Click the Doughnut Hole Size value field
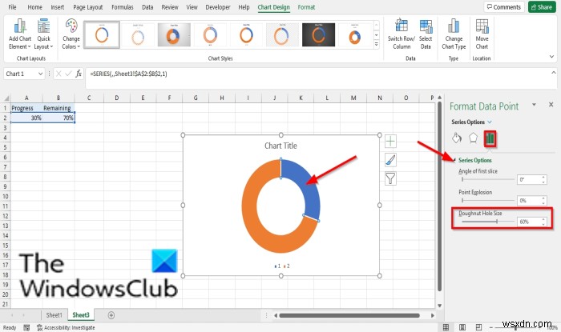 pyautogui.click(x=529, y=222)
